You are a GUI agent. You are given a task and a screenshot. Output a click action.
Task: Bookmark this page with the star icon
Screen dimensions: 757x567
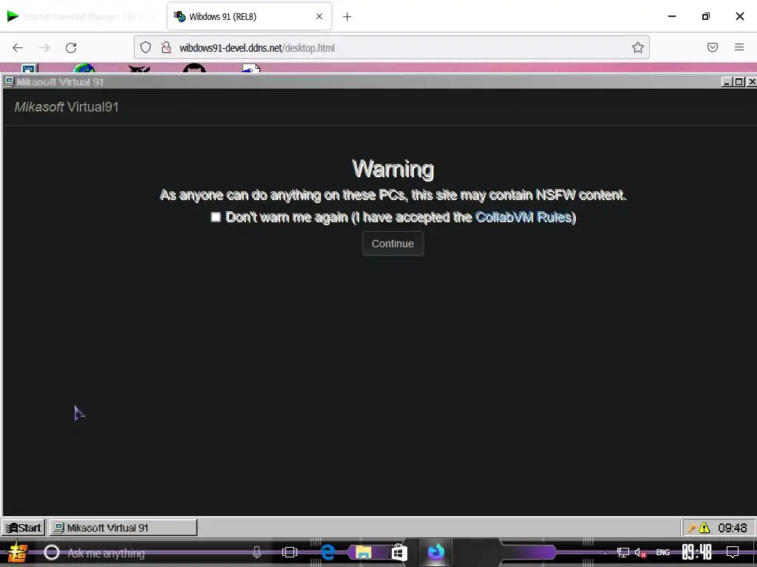click(x=638, y=47)
